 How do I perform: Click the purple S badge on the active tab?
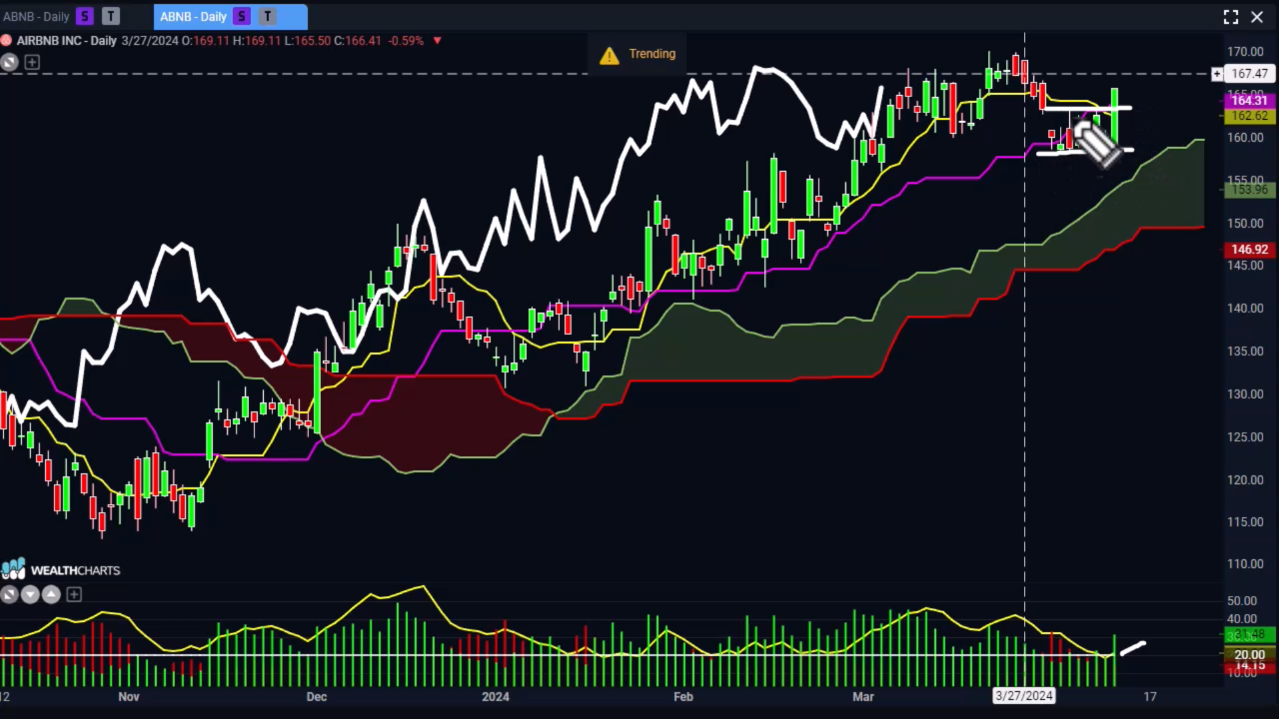(x=242, y=17)
